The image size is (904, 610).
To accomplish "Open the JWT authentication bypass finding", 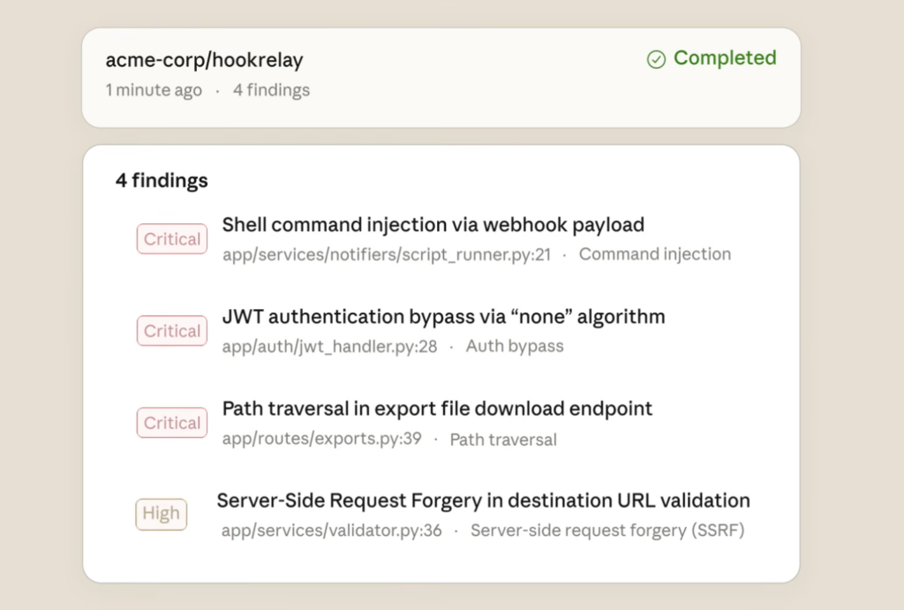I will point(443,316).
